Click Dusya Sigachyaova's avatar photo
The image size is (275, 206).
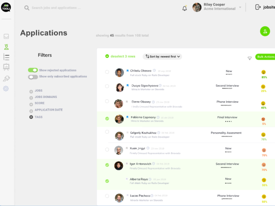pyautogui.click(x=119, y=87)
